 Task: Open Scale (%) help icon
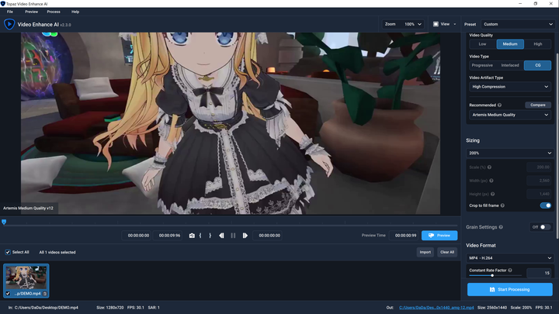[x=489, y=167]
